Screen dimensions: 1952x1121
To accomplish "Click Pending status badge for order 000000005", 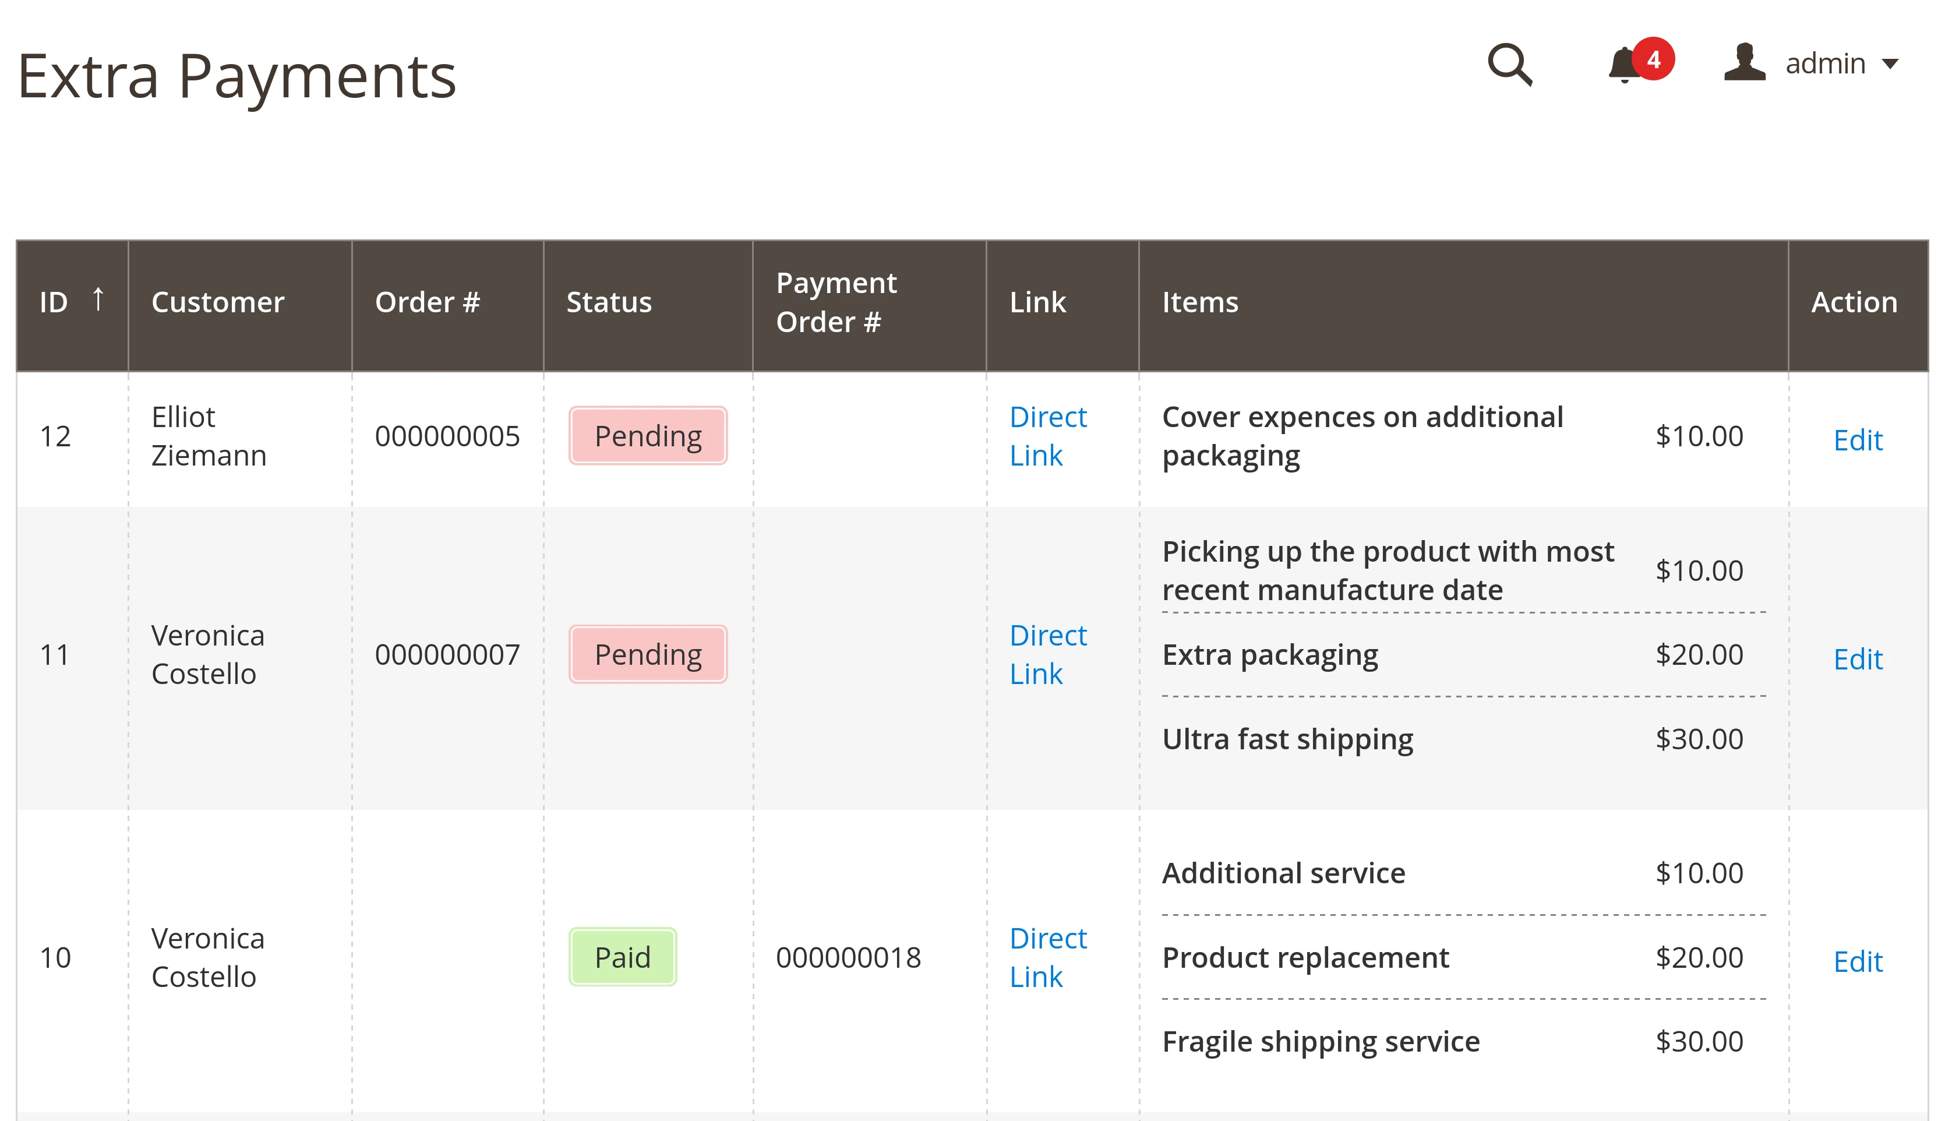I will 648,436.
